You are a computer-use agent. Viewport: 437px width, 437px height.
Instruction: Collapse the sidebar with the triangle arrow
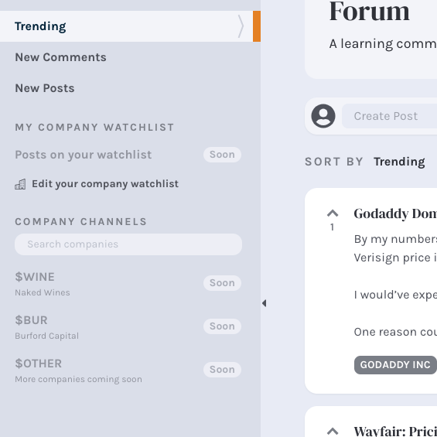click(x=265, y=303)
